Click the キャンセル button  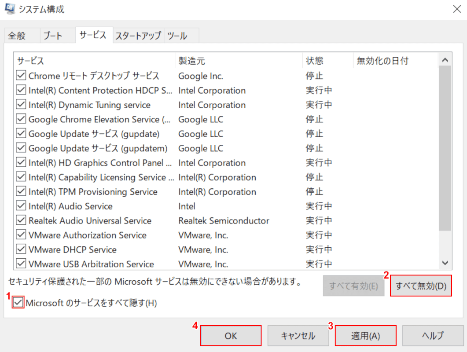298,336
